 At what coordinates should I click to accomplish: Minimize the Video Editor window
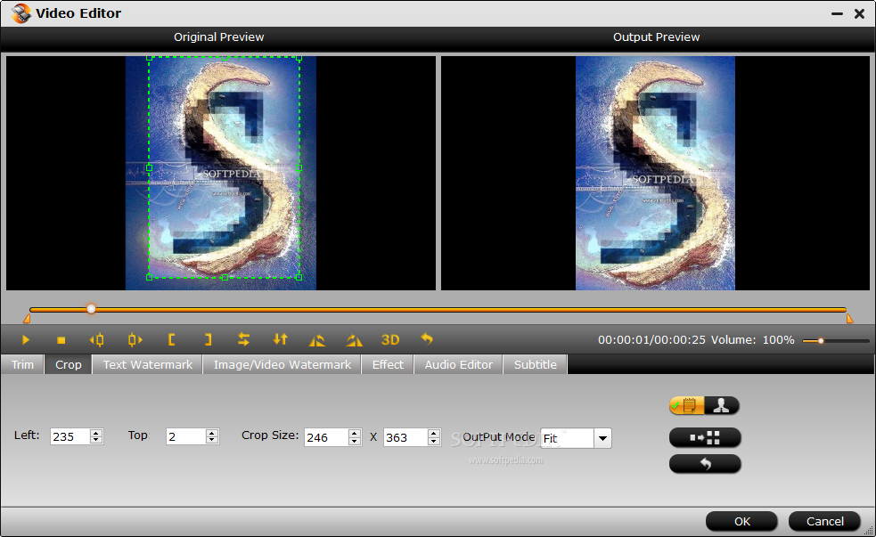837,13
